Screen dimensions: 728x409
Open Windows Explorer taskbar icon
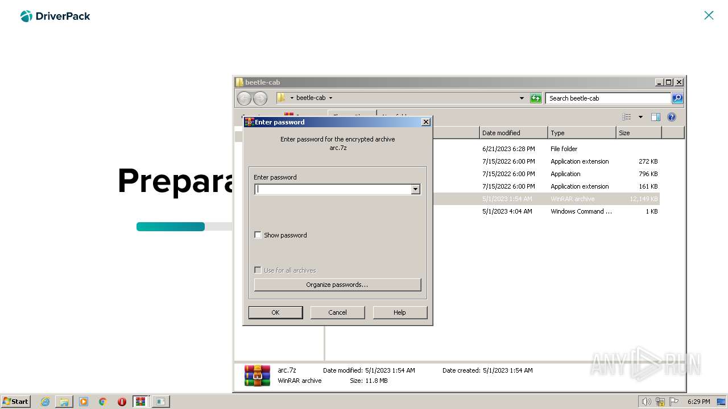[64, 402]
